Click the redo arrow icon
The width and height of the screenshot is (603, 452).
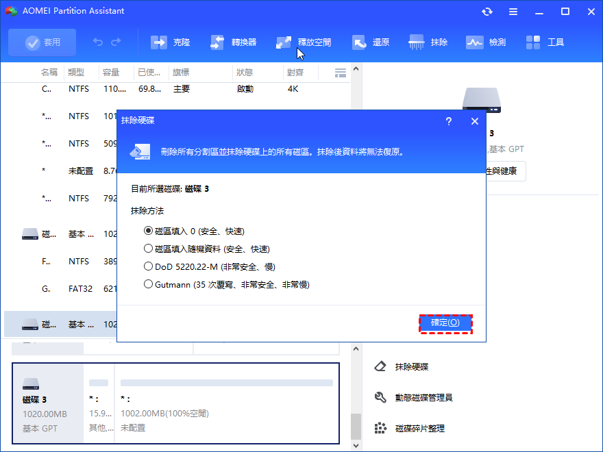tap(116, 42)
